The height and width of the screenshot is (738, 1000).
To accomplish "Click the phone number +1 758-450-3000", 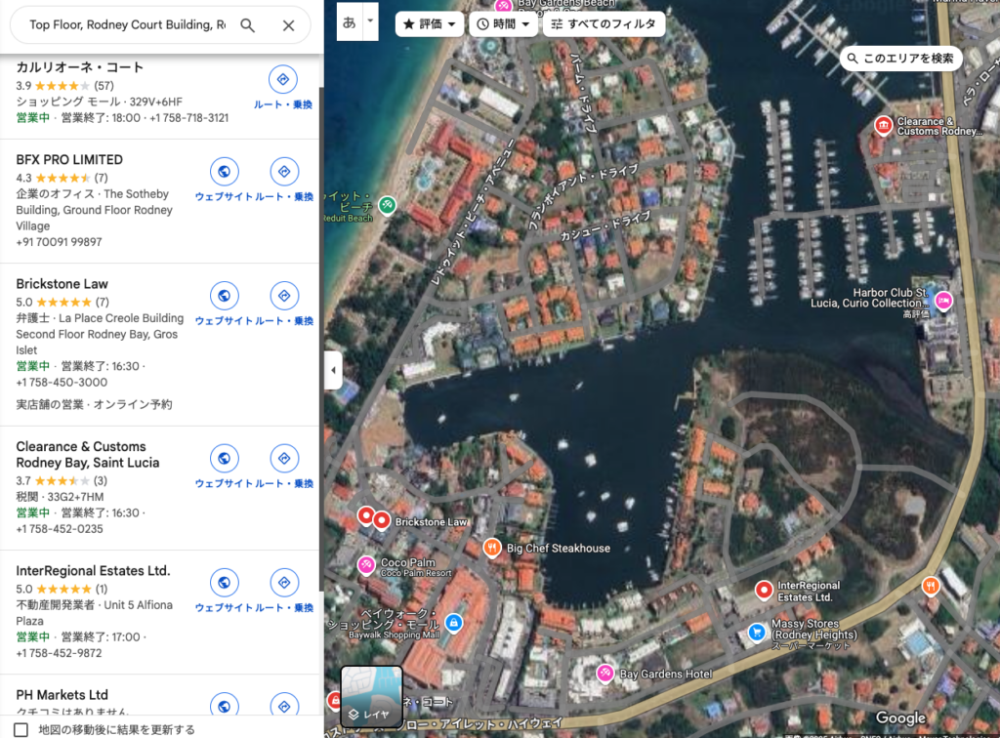I will 62,383.
